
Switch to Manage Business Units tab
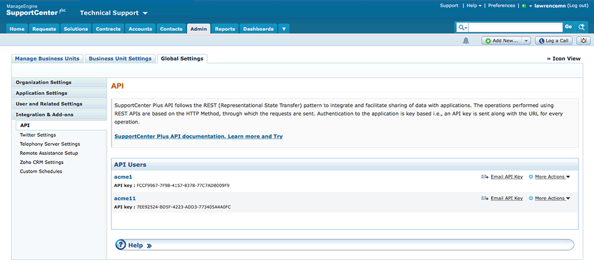pyautogui.click(x=48, y=59)
